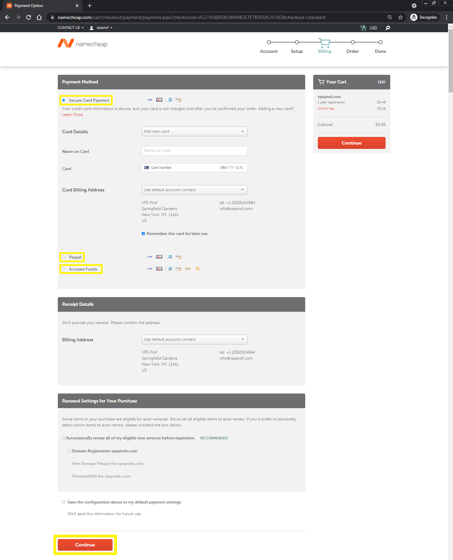Image resolution: width=453 pixels, height=560 pixels.
Task: Click the browser address bar URL
Action: click(192, 17)
